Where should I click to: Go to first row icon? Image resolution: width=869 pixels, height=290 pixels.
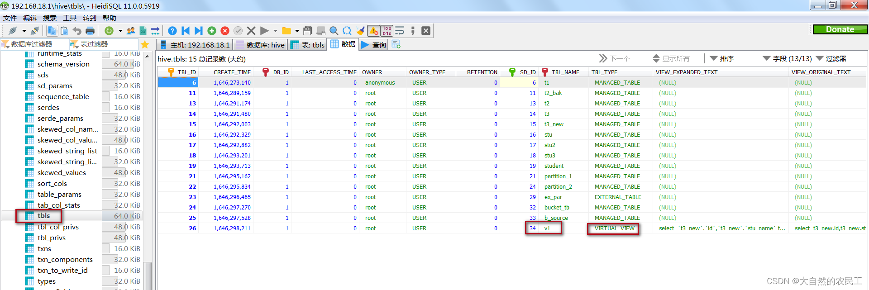pos(186,31)
